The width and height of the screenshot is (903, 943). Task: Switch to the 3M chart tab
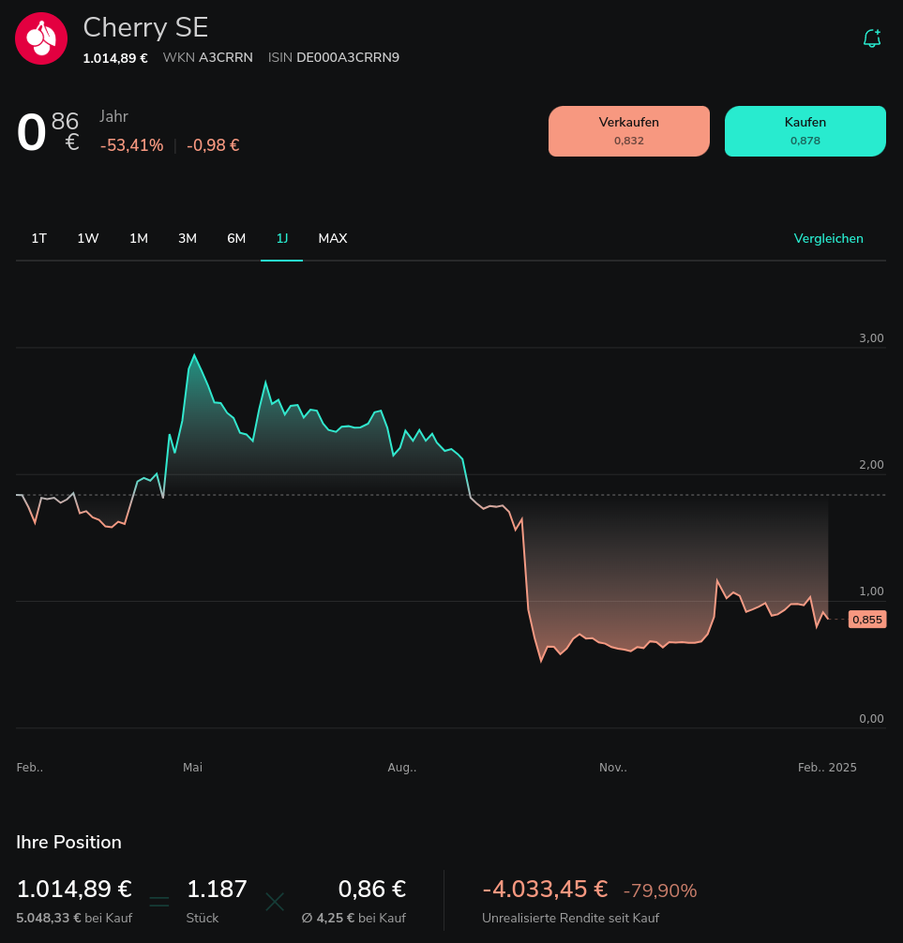coord(188,238)
